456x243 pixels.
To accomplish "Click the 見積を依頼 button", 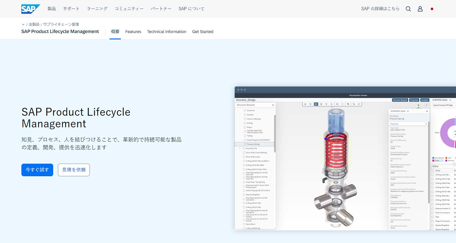I will pos(74,170).
